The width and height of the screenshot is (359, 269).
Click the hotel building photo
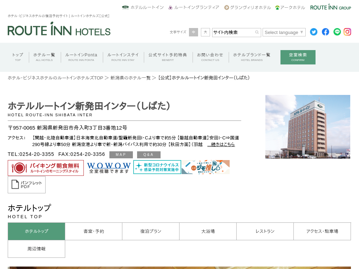tap(308, 127)
